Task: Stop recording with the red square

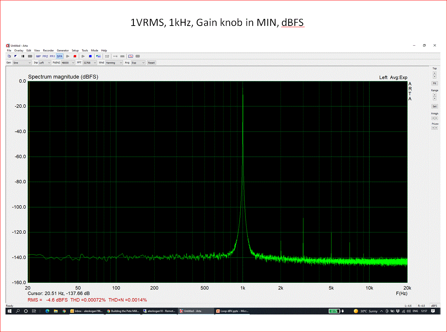Action: click(x=75, y=56)
